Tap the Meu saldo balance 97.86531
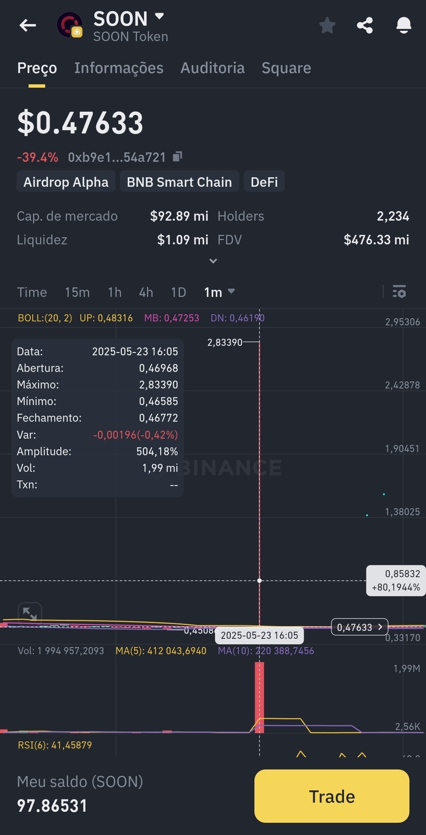 tap(52, 806)
